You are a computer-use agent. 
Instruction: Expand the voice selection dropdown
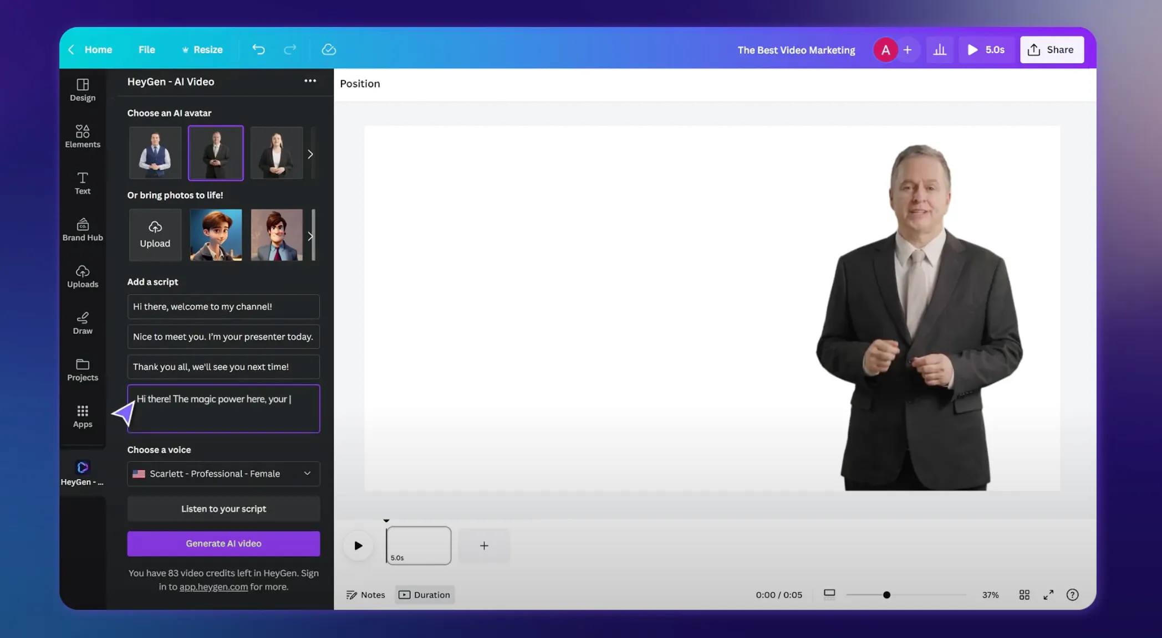tap(223, 474)
